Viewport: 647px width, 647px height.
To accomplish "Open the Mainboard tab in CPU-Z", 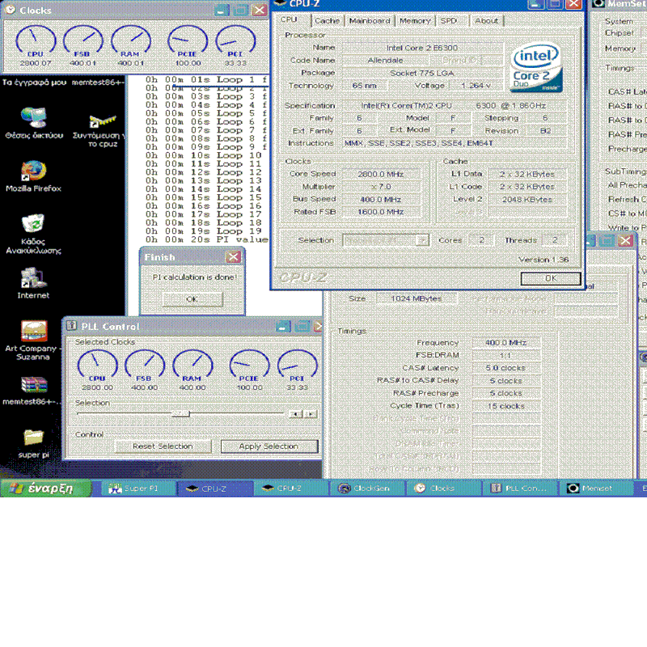I will click(x=370, y=21).
